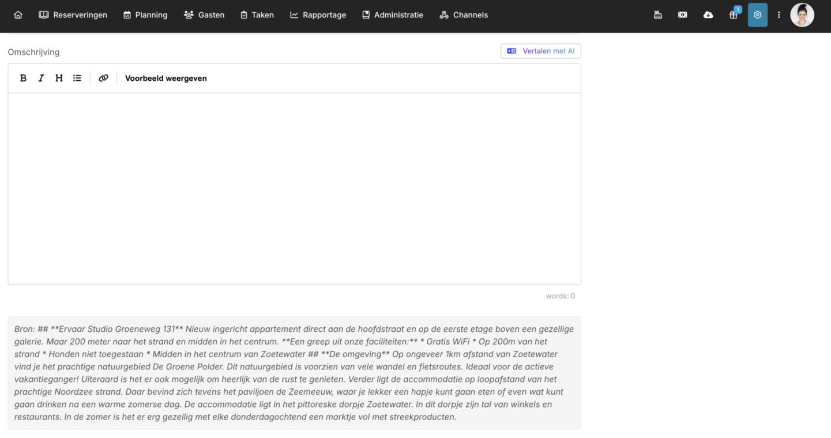The image size is (831, 438).
Task: Open the three-dot more options menu
Action: tap(779, 15)
